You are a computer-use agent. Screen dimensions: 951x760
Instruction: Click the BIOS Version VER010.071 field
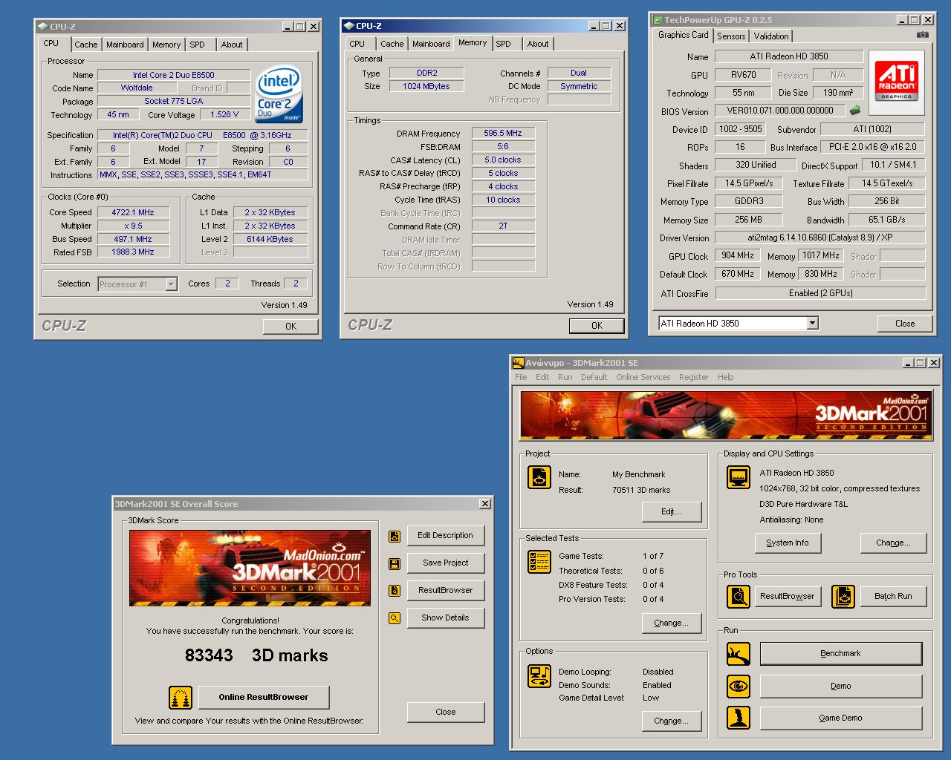click(780, 111)
